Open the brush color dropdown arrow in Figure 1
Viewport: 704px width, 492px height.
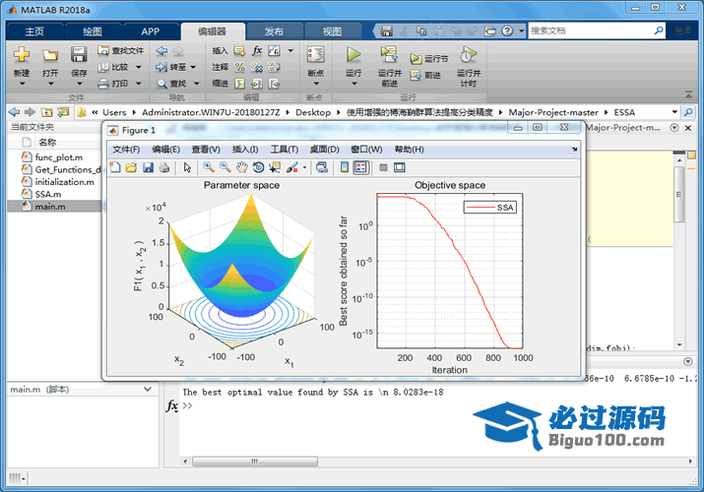point(305,167)
